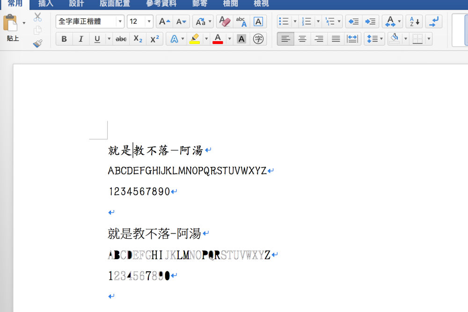Image resolution: width=468 pixels, height=312 pixels.
Task: Click the Asian layout A icon
Action: coord(390,22)
